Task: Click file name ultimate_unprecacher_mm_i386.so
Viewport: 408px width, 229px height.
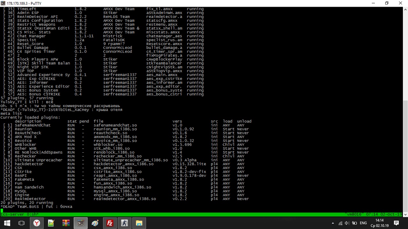Action: tap(131, 160)
